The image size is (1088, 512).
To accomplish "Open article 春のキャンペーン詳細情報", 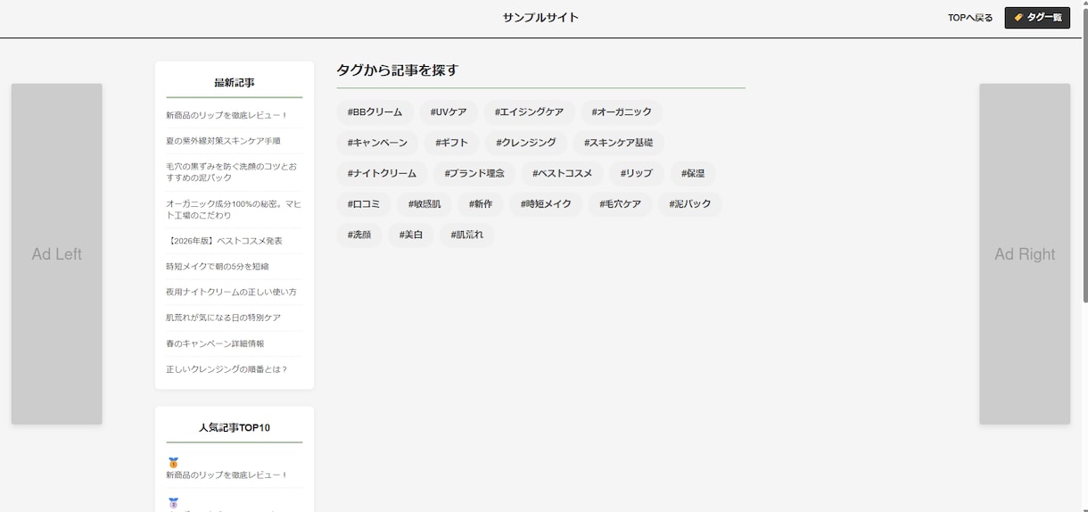I will tap(215, 343).
